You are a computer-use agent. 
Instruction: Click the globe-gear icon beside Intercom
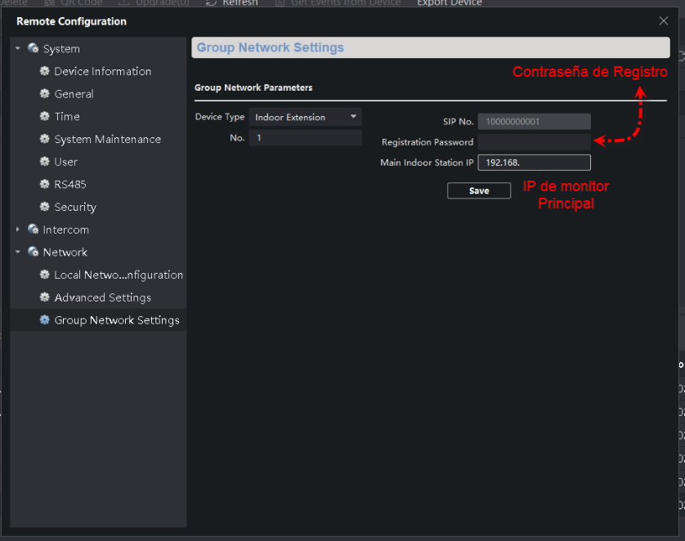pyautogui.click(x=34, y=230)
